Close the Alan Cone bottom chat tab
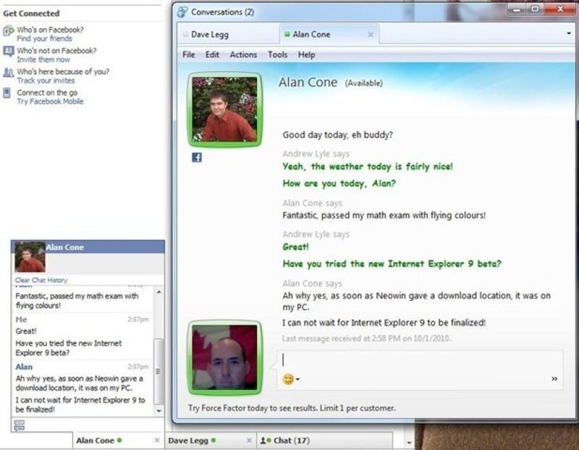Viewport: 579px width, 450px height. coord(157,440)
